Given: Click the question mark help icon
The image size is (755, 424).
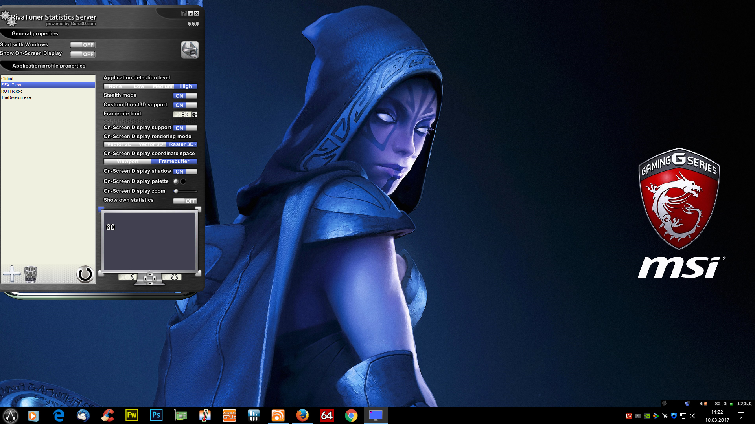Looking at the screenshot, I should click(x=184, y=13).
